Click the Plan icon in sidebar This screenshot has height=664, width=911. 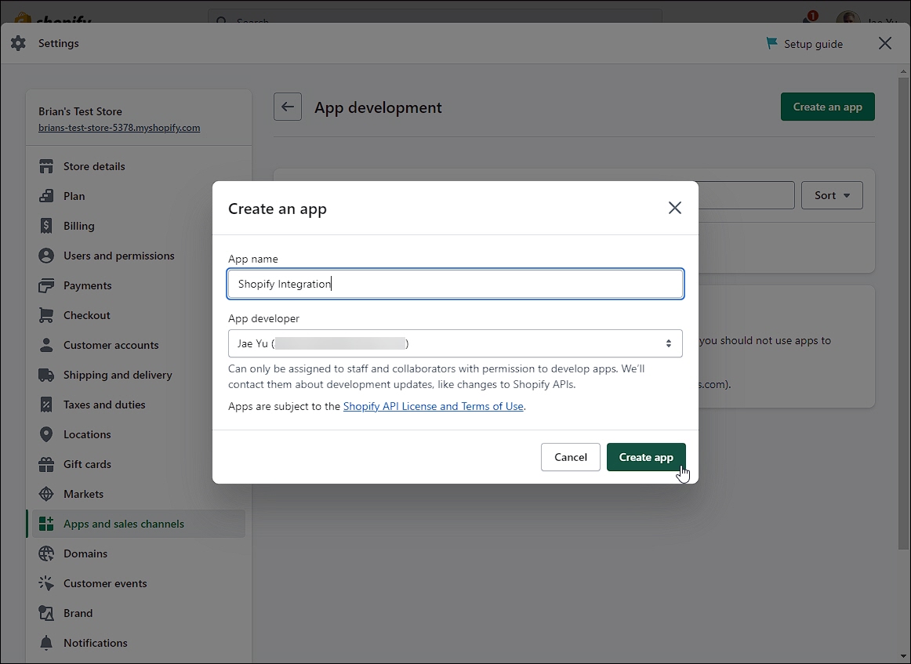46,196
